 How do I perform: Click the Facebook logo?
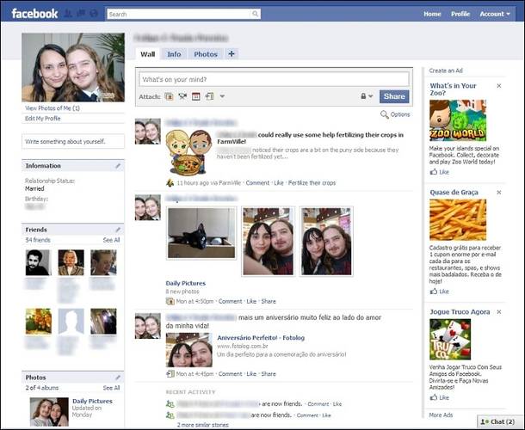coord(34,14)
